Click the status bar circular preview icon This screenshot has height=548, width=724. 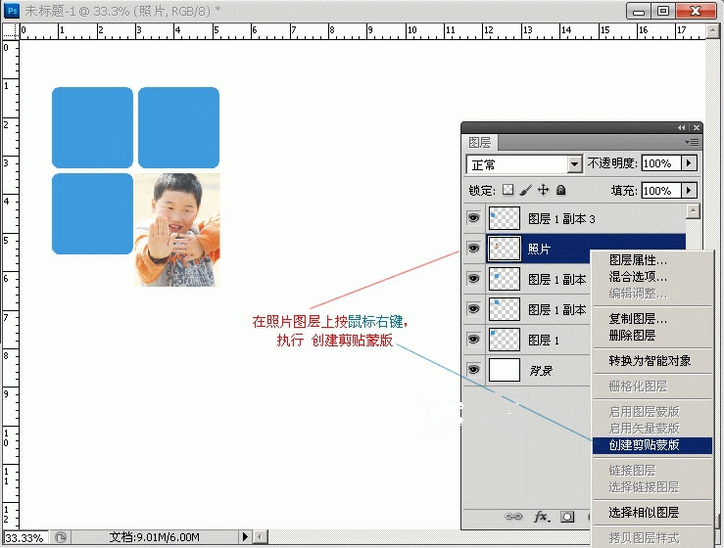coord(61,537)
